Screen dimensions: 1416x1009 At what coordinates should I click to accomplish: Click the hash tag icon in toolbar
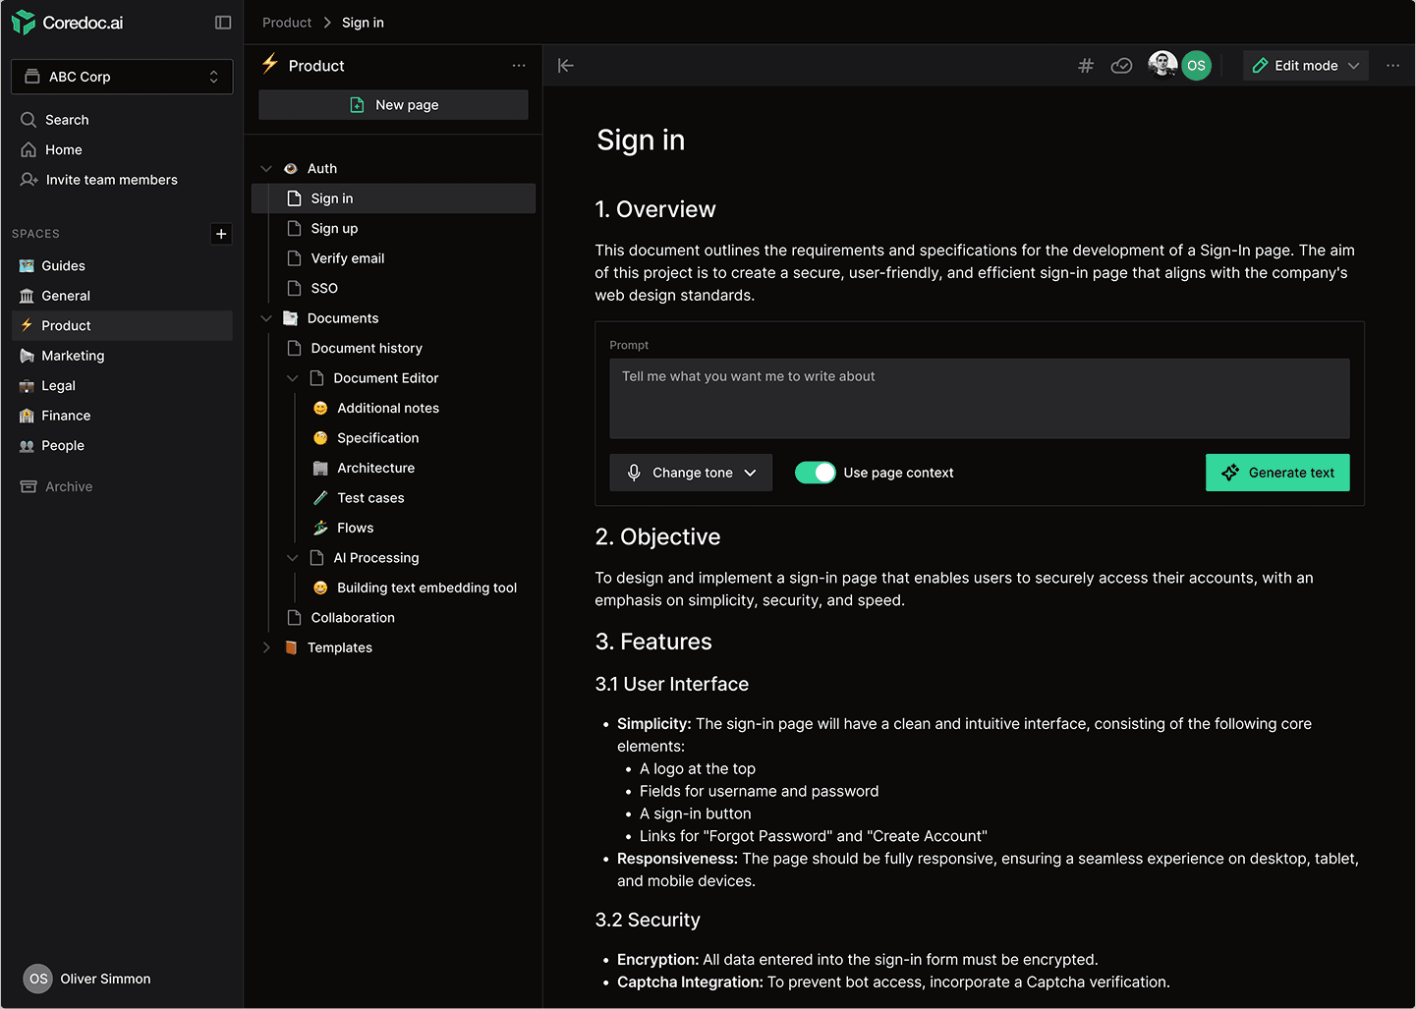pos(1086,66)
